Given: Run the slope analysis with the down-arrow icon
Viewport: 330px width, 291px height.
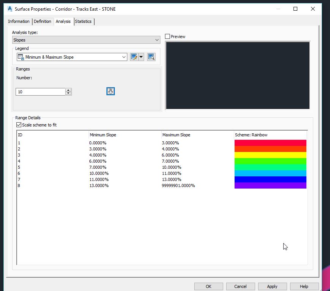Looking at the screenshot, I should (110, 91).
